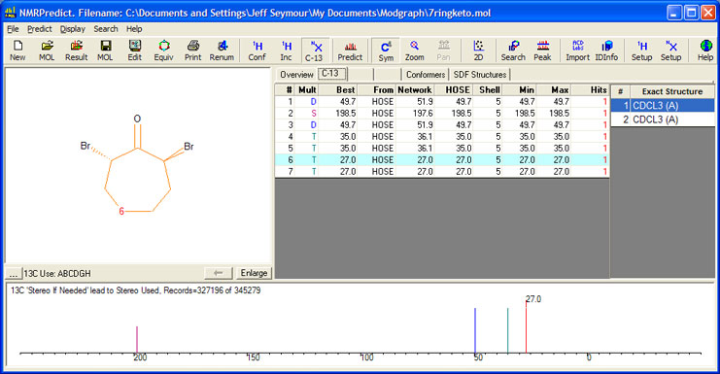
Task: Switch to the SDF Structures tab
Action: 480,75
